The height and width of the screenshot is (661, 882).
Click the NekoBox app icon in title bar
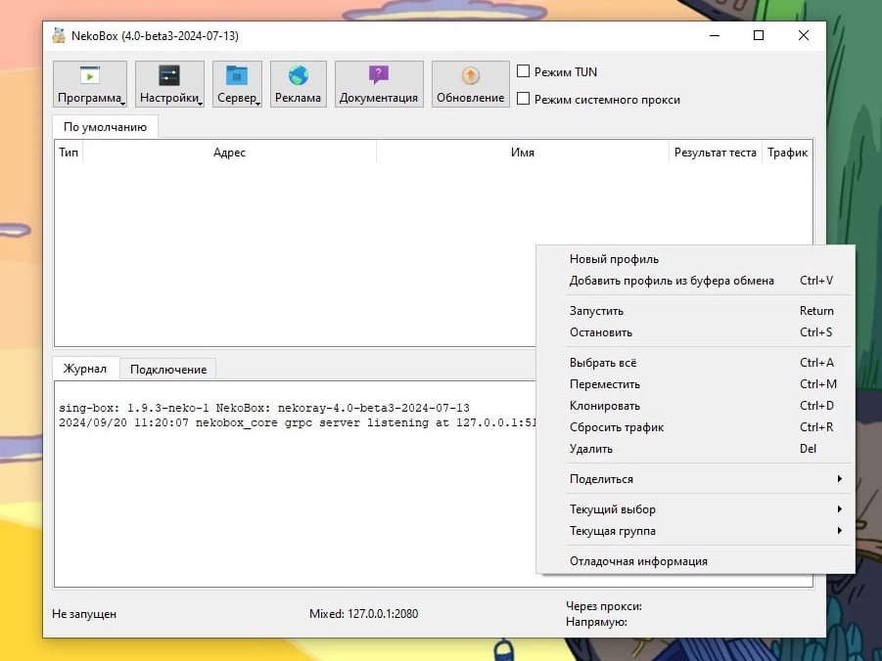59,36
